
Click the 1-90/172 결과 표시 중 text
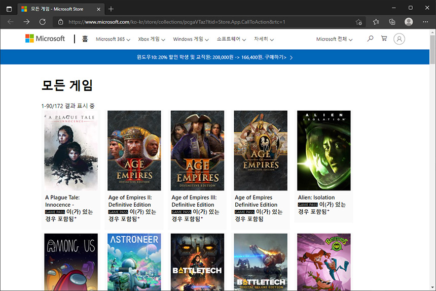(68, 106)
